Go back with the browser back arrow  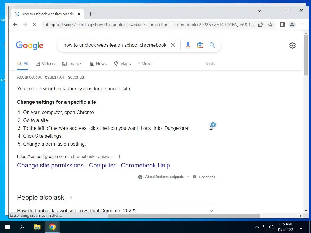click(15, 25)
